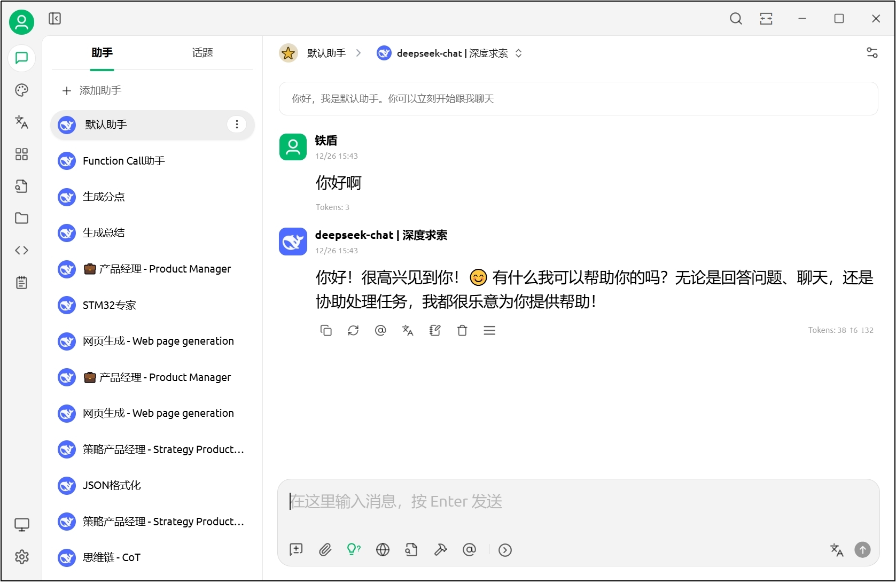Open the code tools section
This screenshot has height=583, width=896.
click(21, 250)
